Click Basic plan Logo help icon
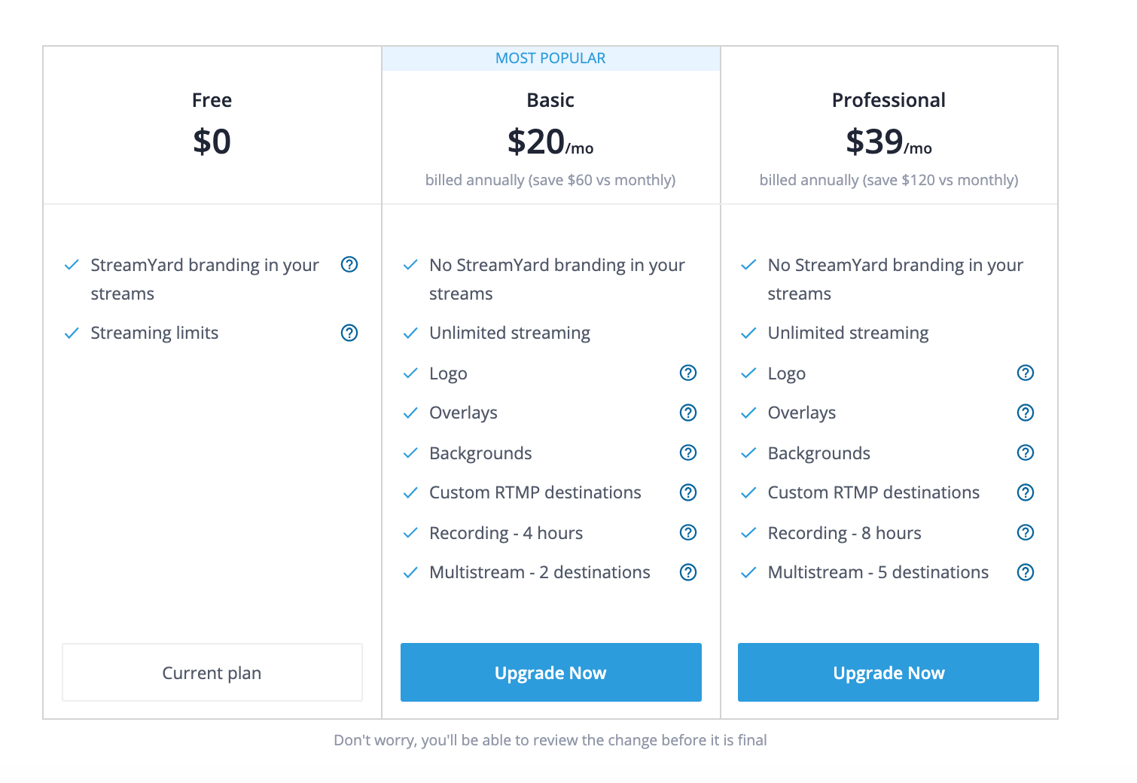Viewport: 1137px width, 783px height. 688,373
